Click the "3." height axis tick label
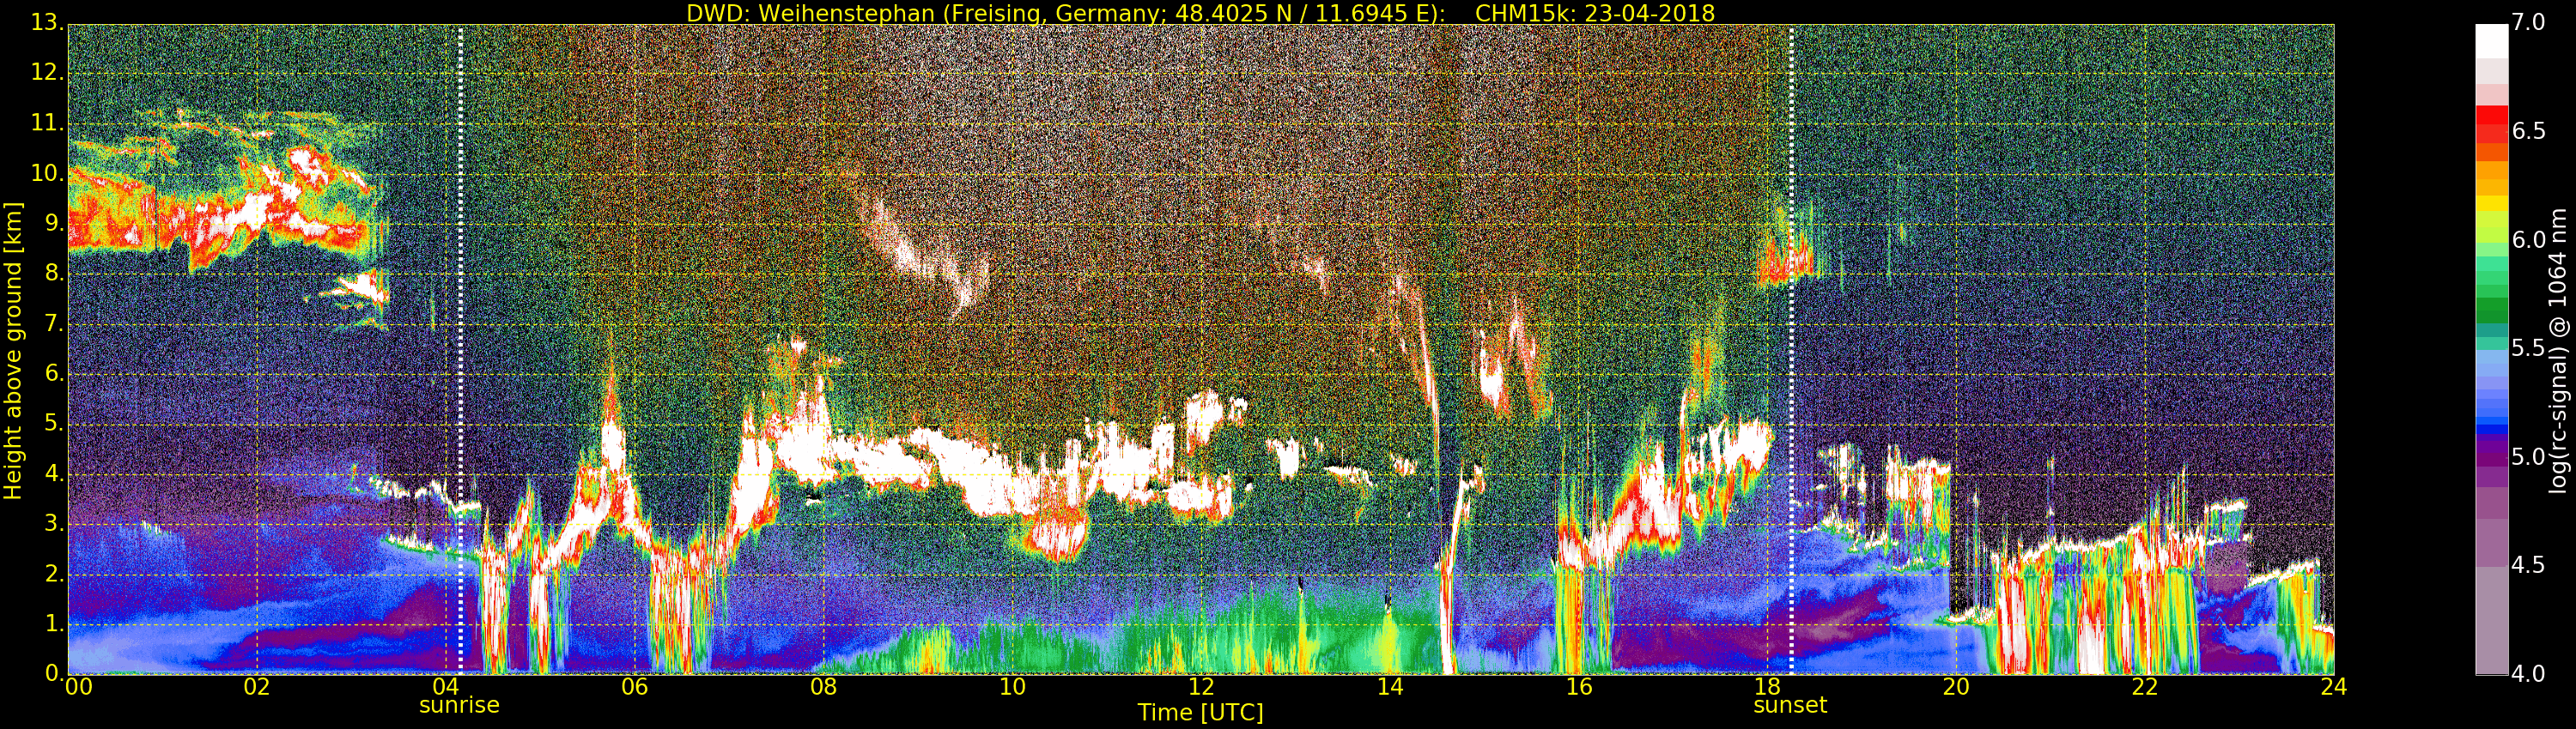The height and width of the screenshot is (729, 2576). coord(54,523)
